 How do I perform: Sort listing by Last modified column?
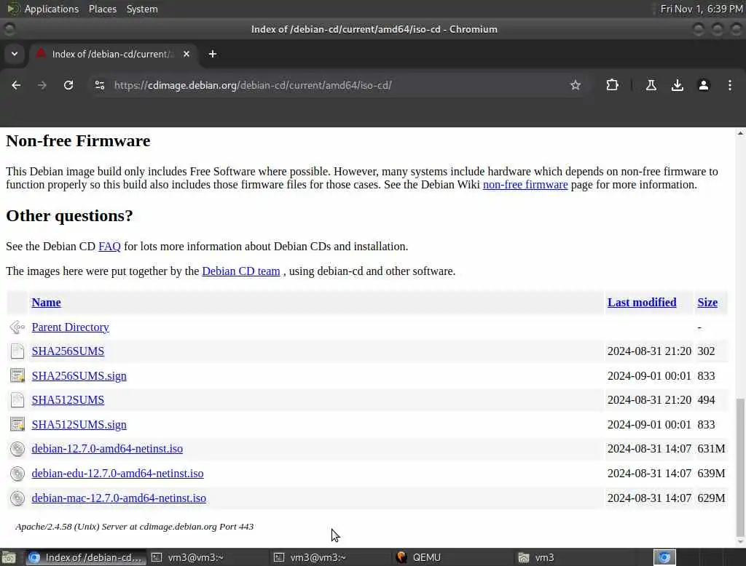(642, 302)
